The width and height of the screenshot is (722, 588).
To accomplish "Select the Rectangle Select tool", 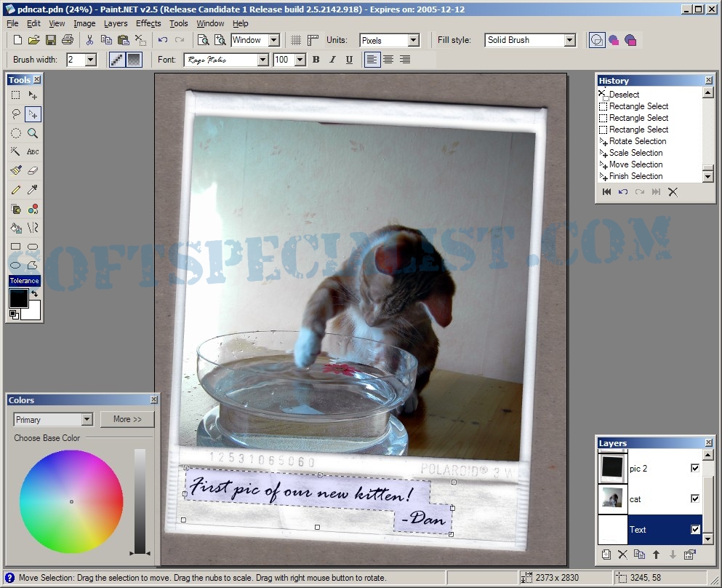I will [x=16, y=95].
